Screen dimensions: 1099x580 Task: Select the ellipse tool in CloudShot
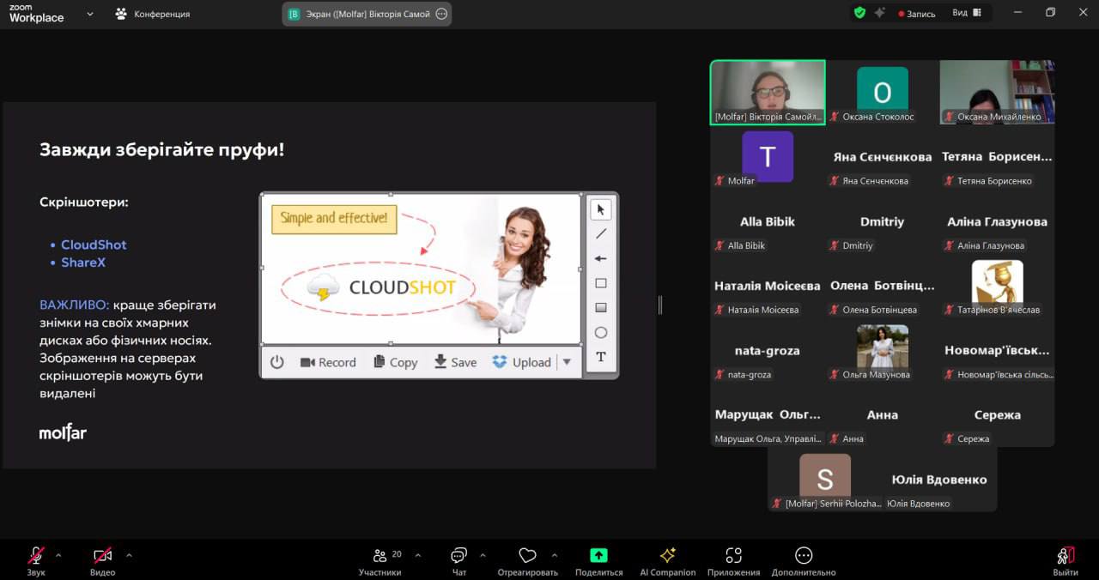[x=601, y=333]
